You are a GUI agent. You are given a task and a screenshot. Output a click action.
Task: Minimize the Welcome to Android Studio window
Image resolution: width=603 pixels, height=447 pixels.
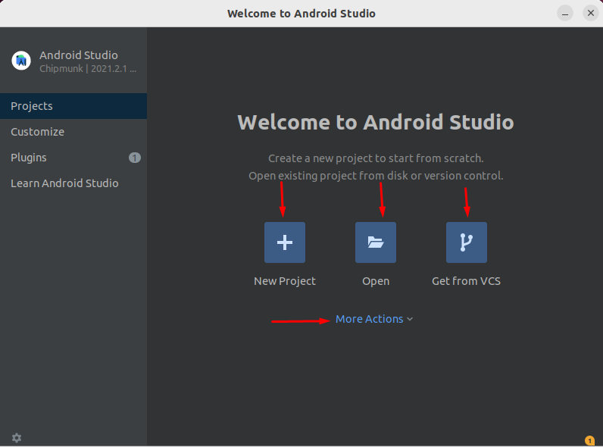(565, 14)
